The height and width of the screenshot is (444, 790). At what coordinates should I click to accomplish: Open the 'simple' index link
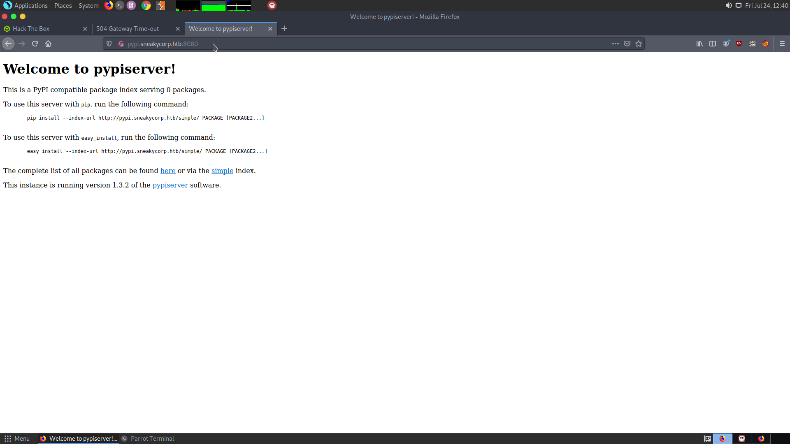[222, 171]
